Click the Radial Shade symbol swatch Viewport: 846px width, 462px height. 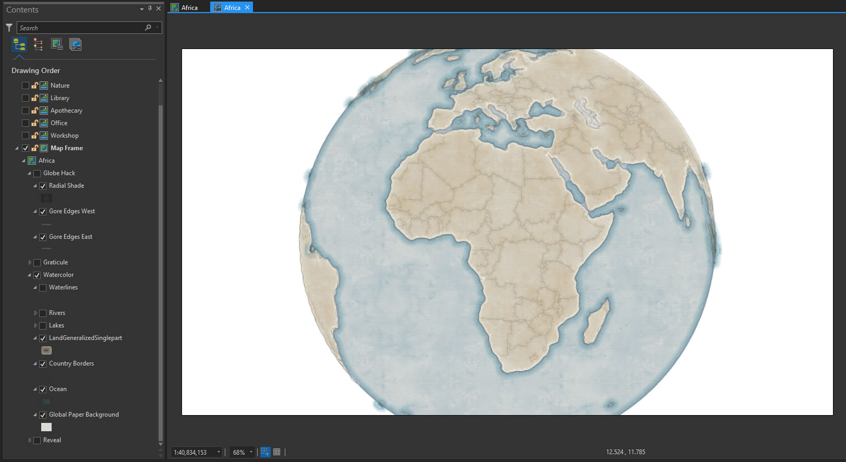click(46, 198)
